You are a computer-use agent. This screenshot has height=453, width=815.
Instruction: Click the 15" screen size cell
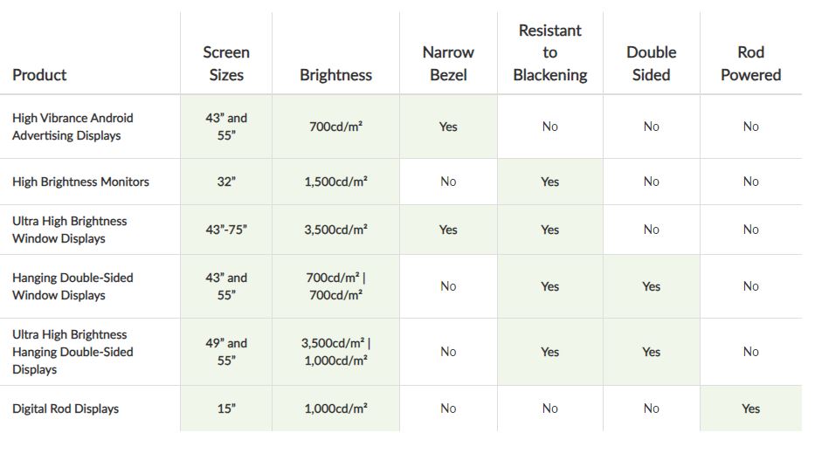pos(226,408)
